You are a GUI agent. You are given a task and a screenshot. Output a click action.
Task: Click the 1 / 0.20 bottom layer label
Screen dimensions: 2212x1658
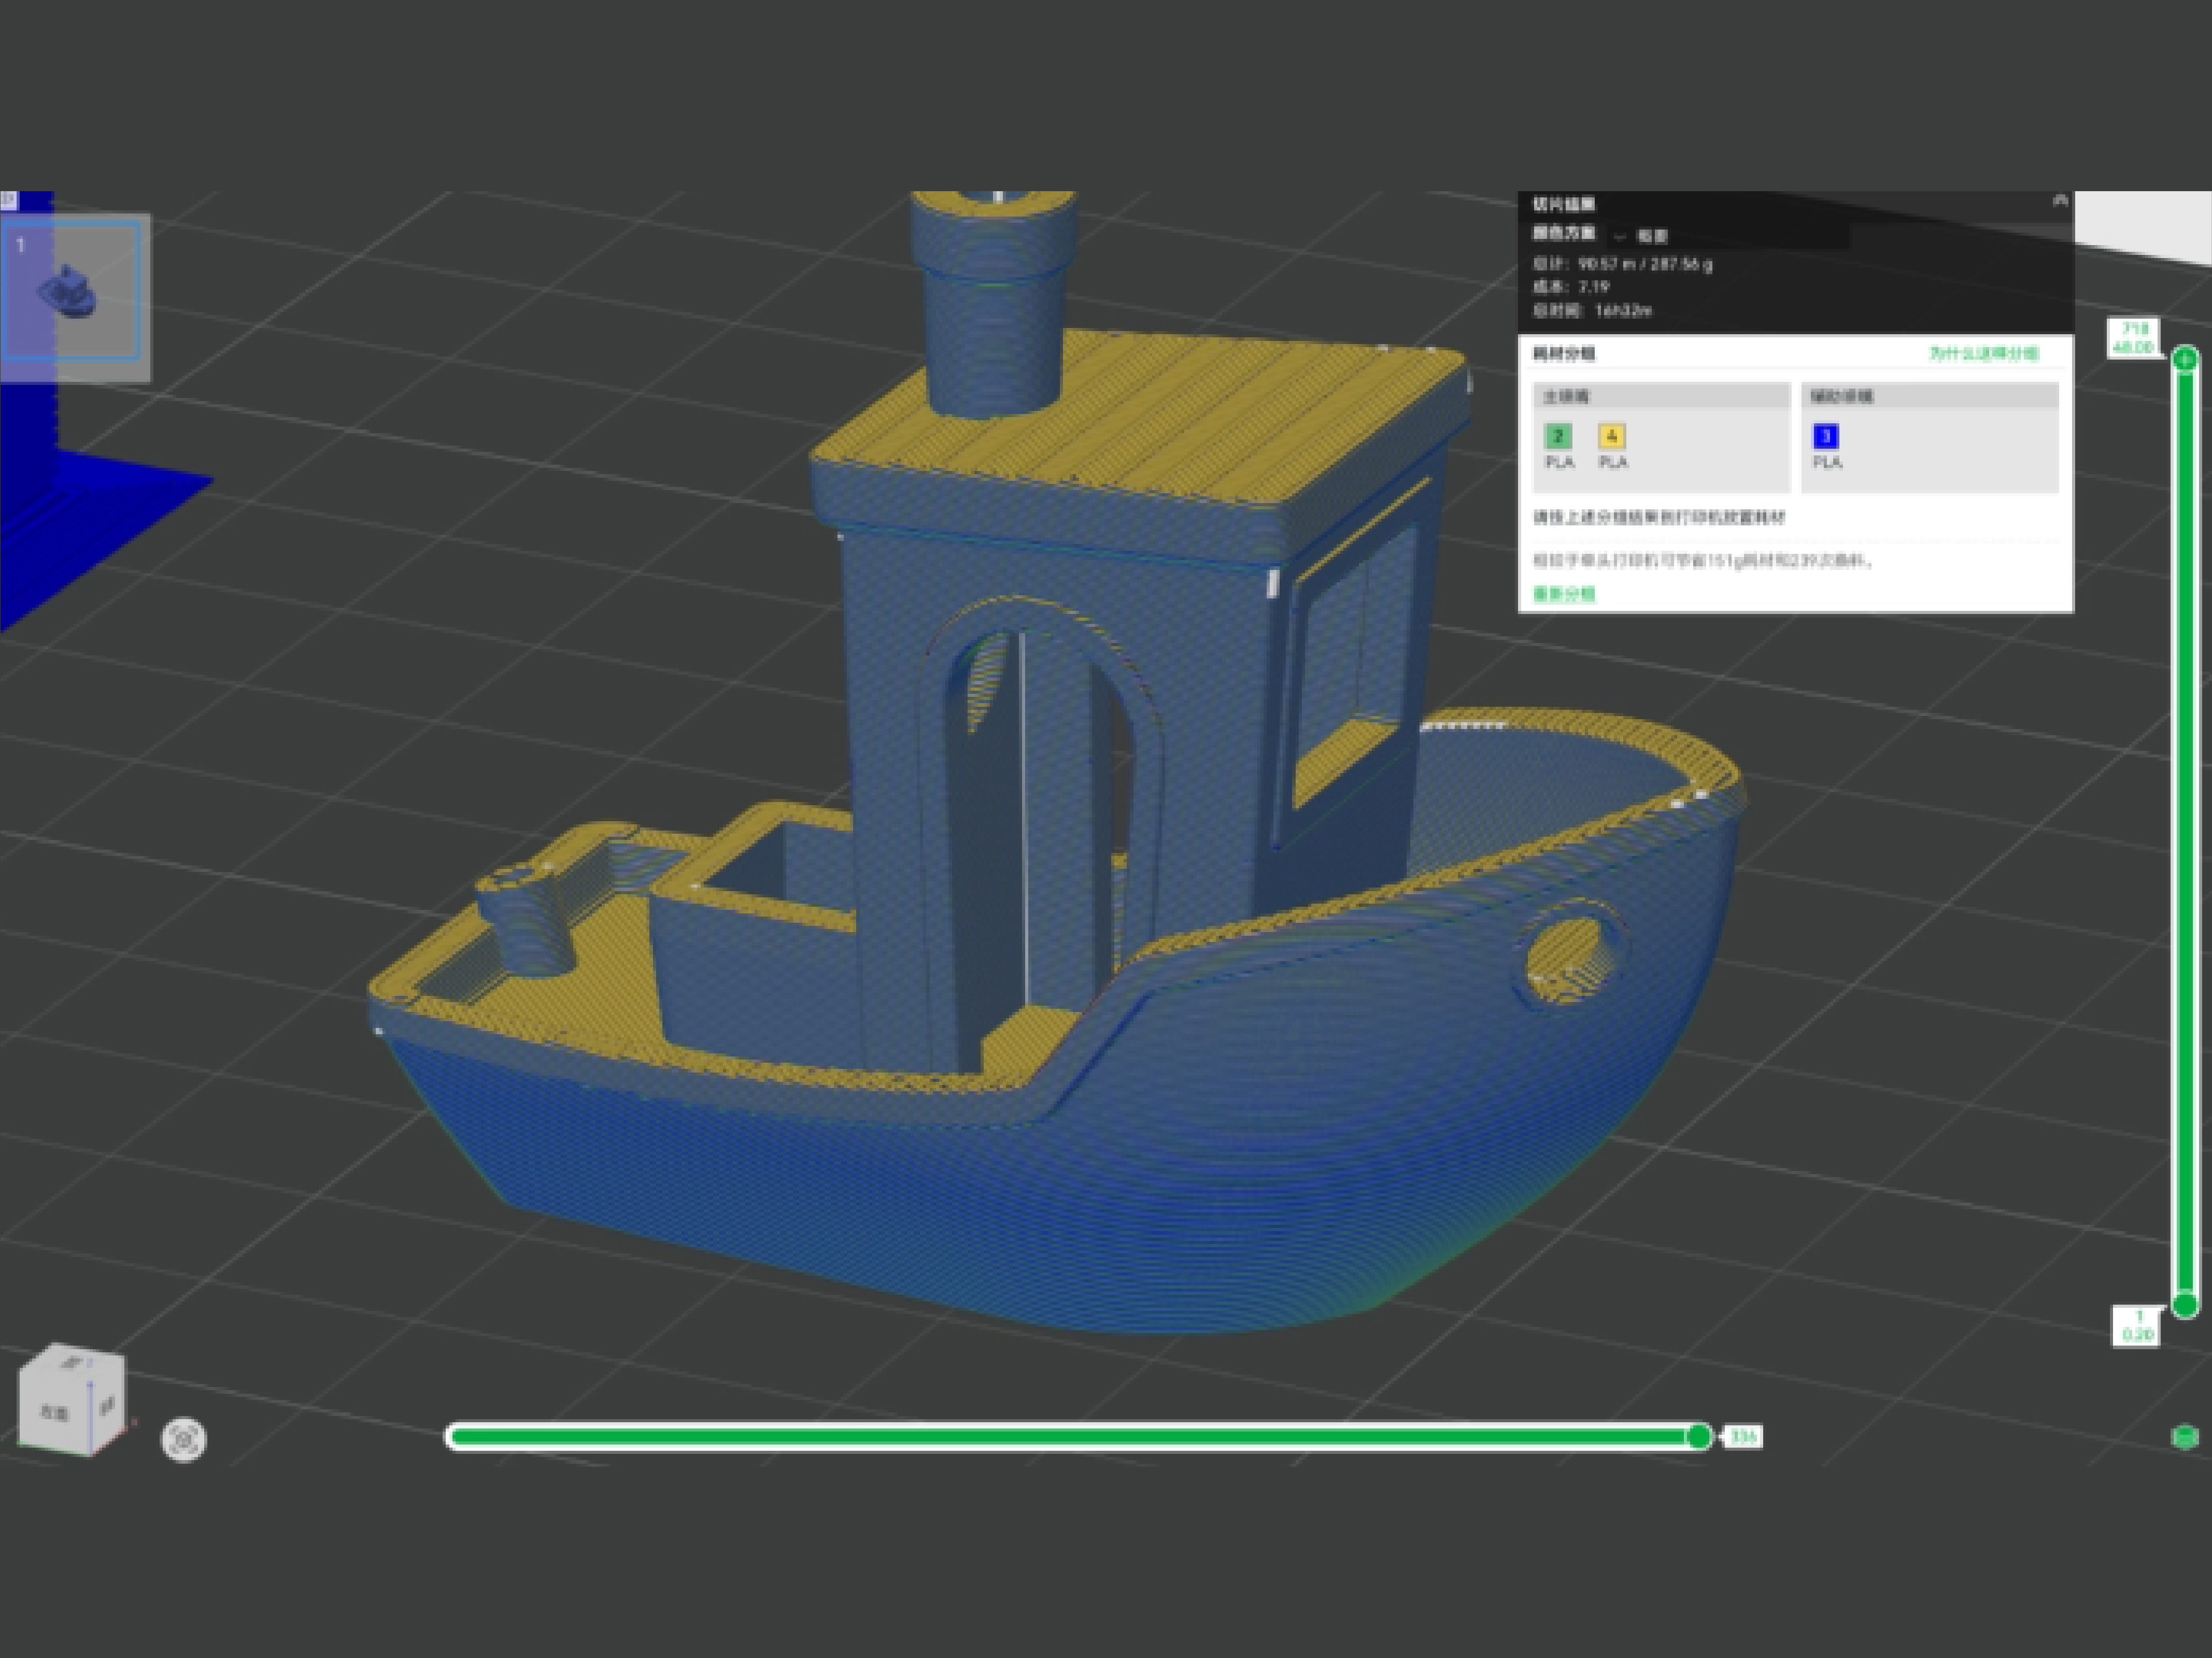(x=2137, y=1326)
